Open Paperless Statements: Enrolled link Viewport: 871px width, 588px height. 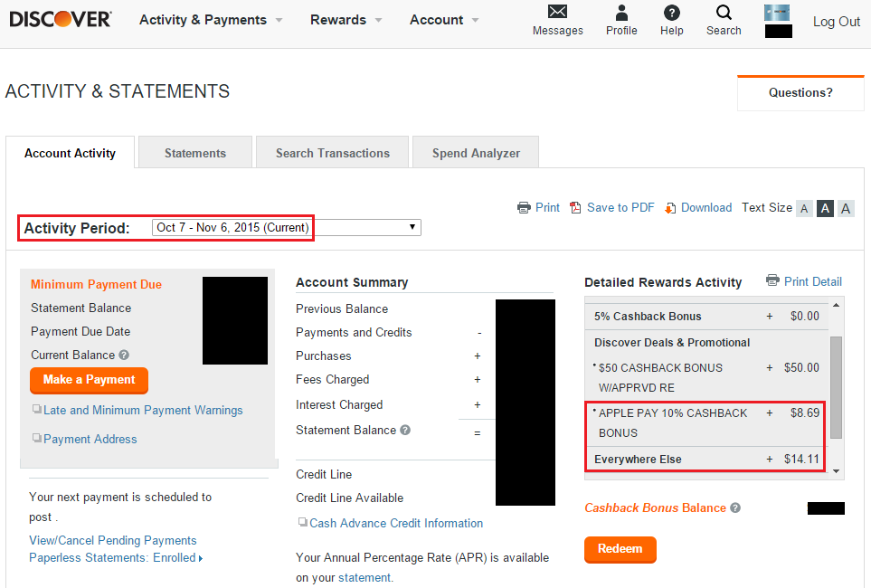(112, 557)
